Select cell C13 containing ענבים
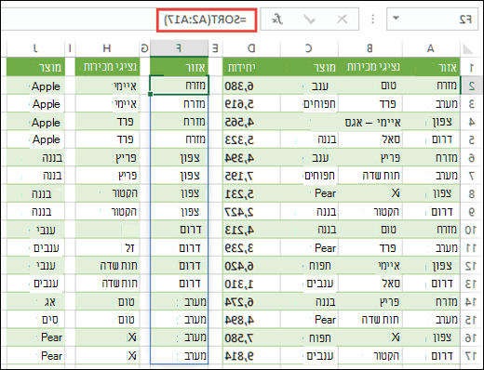 pyautogui.click(x=308, y=284)
